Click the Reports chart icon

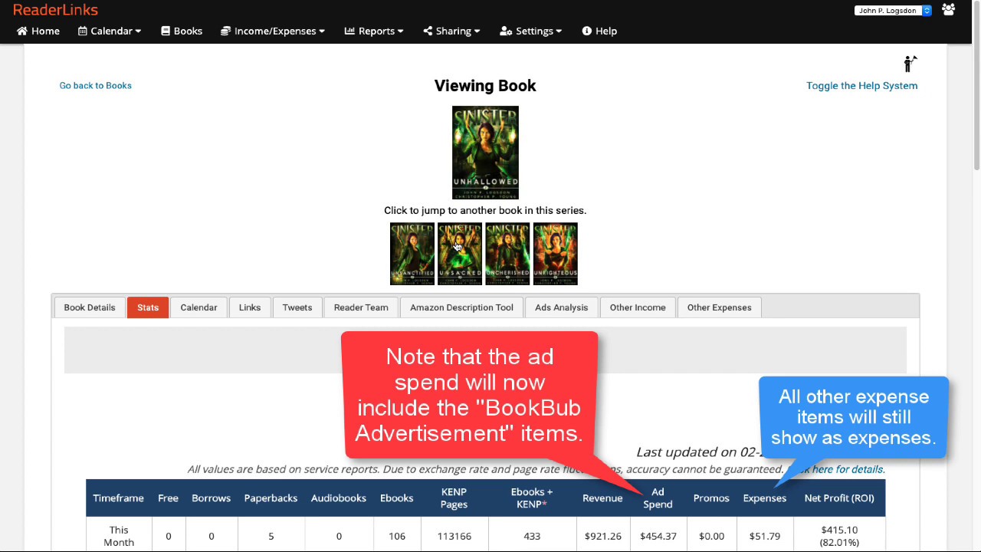349,31
